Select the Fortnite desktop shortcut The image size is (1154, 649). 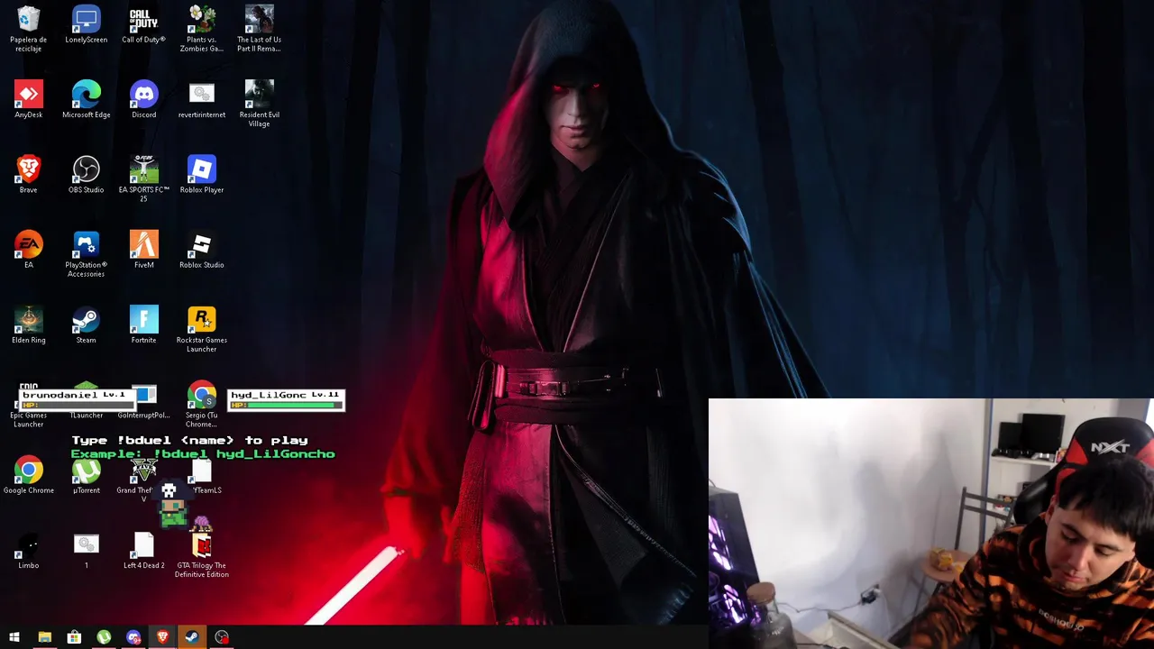point(143,324)
